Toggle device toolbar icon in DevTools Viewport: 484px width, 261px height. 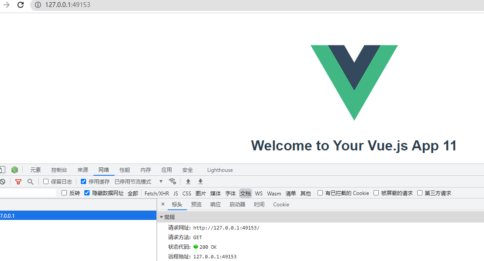pos(3,170)
